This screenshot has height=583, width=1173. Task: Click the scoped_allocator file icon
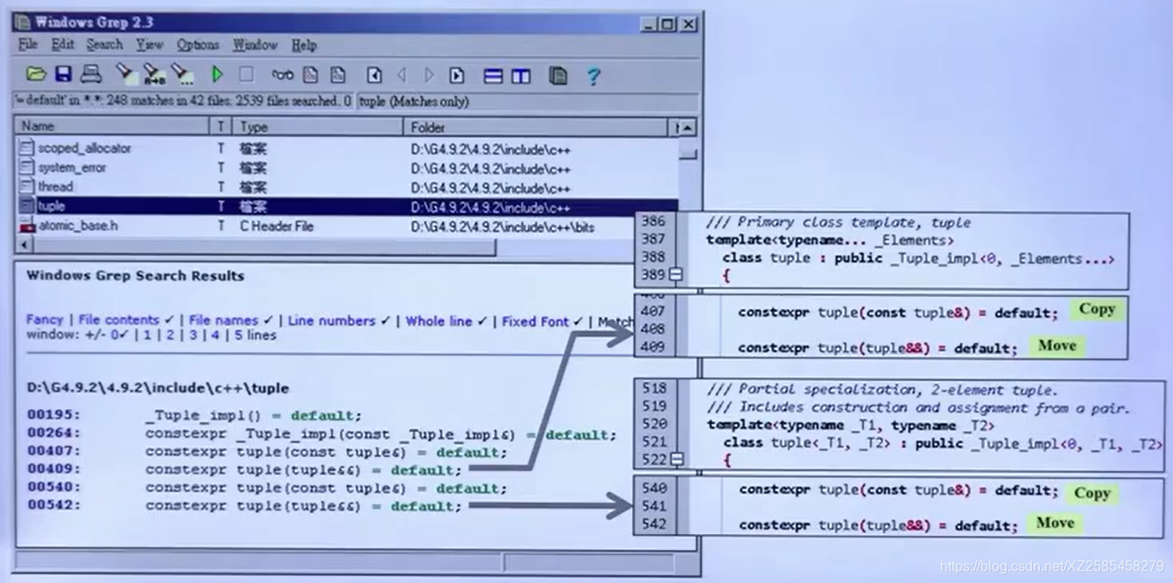(27, 149)
